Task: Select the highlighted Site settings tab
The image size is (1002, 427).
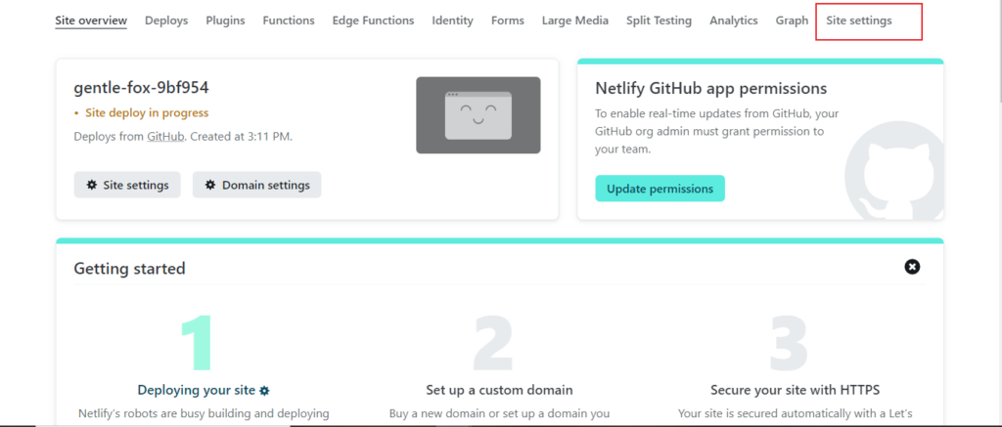Action: 858,21
